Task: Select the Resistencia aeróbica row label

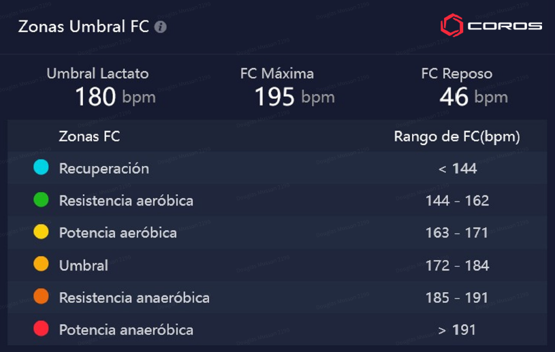Action: coord(126,201)
